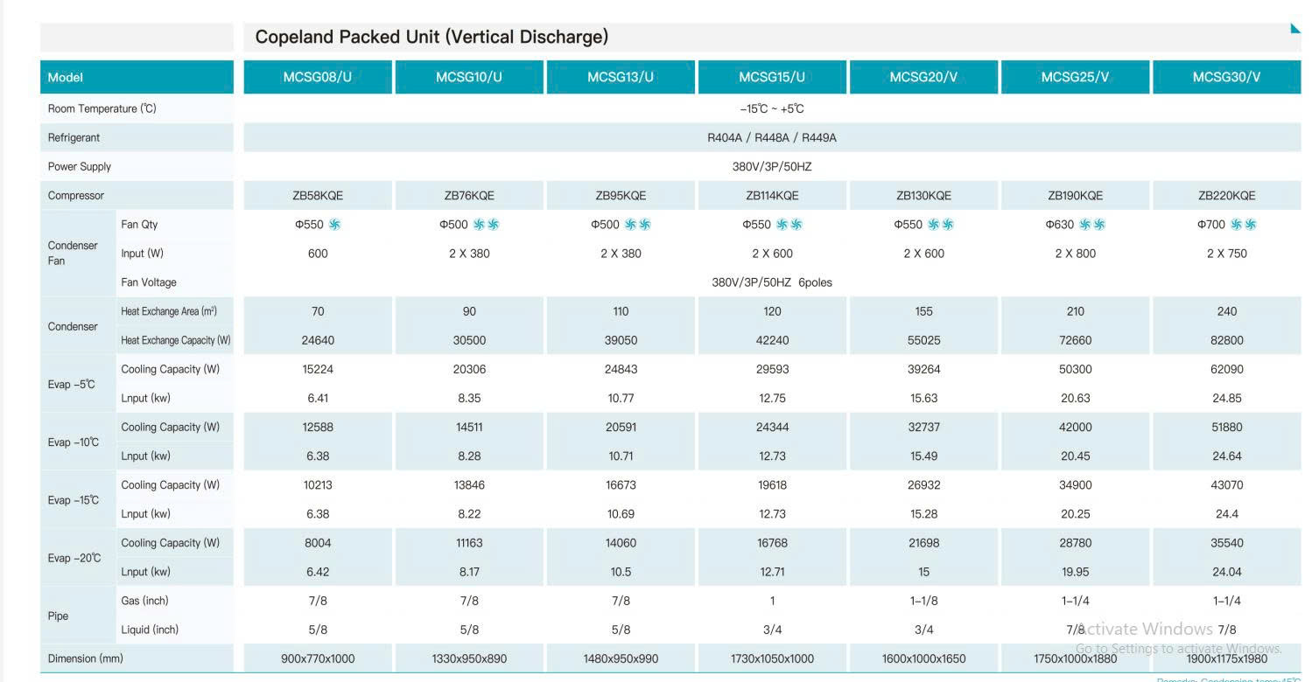The image size is (1312, 682).
Task: Select gas pipe size '1-1/8'
Action: point(923,601)
